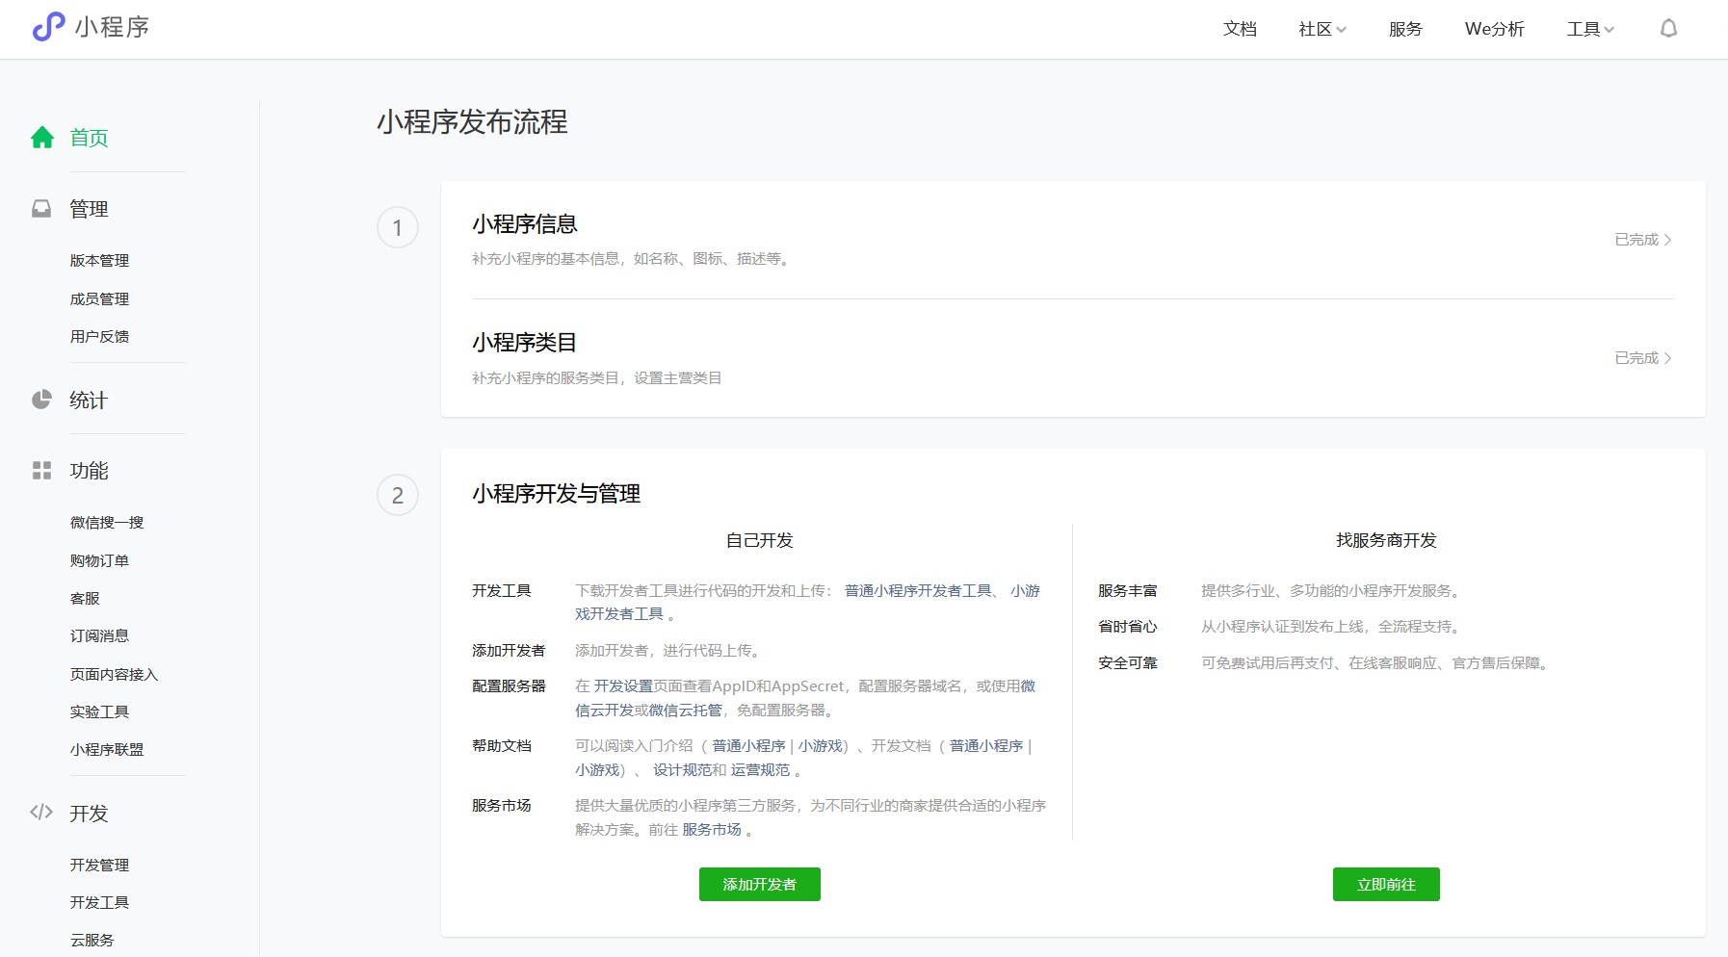Open the 文档 top menu item
This screenshot has height=957, width=1728.
pos(1240,29)
